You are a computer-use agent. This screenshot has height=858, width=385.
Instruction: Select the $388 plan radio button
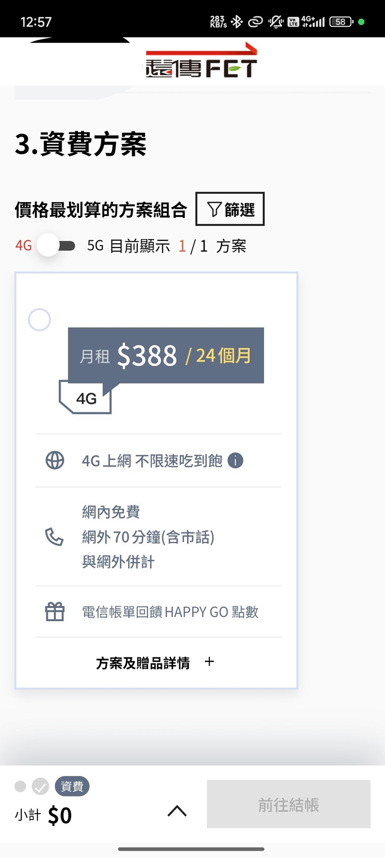(39, 320)
